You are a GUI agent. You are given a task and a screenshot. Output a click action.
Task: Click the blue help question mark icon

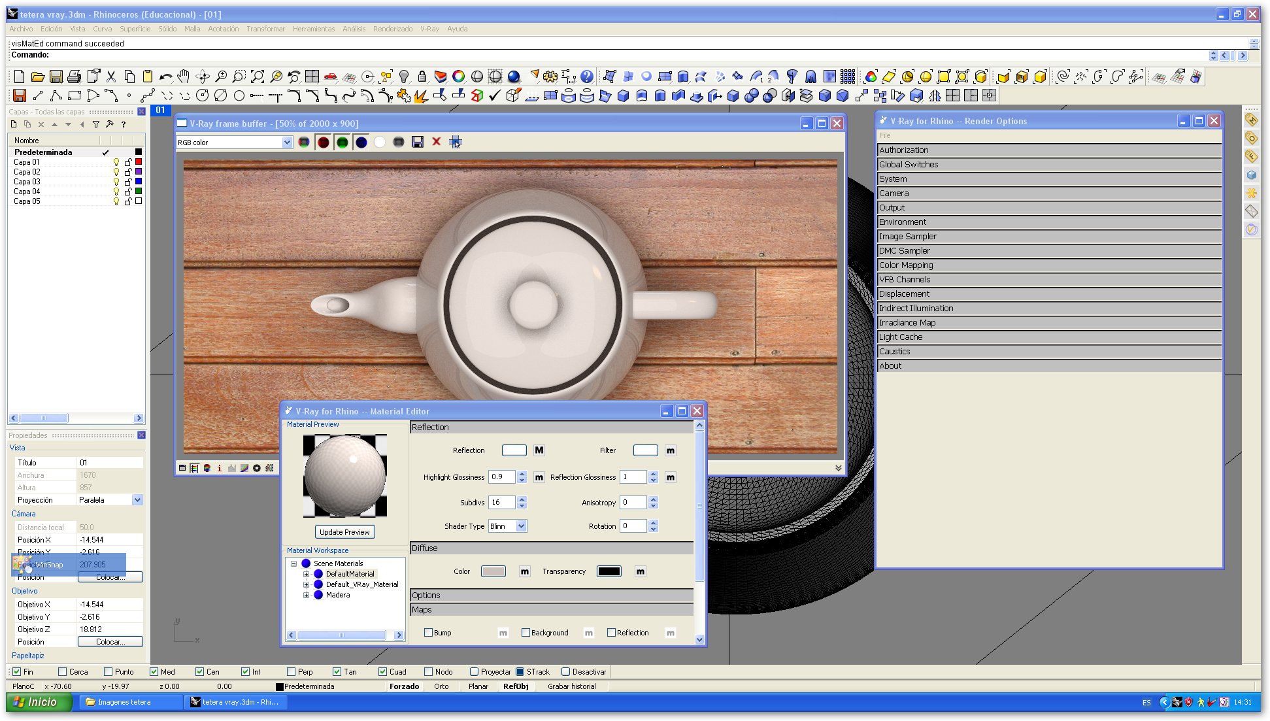(587, 76)
